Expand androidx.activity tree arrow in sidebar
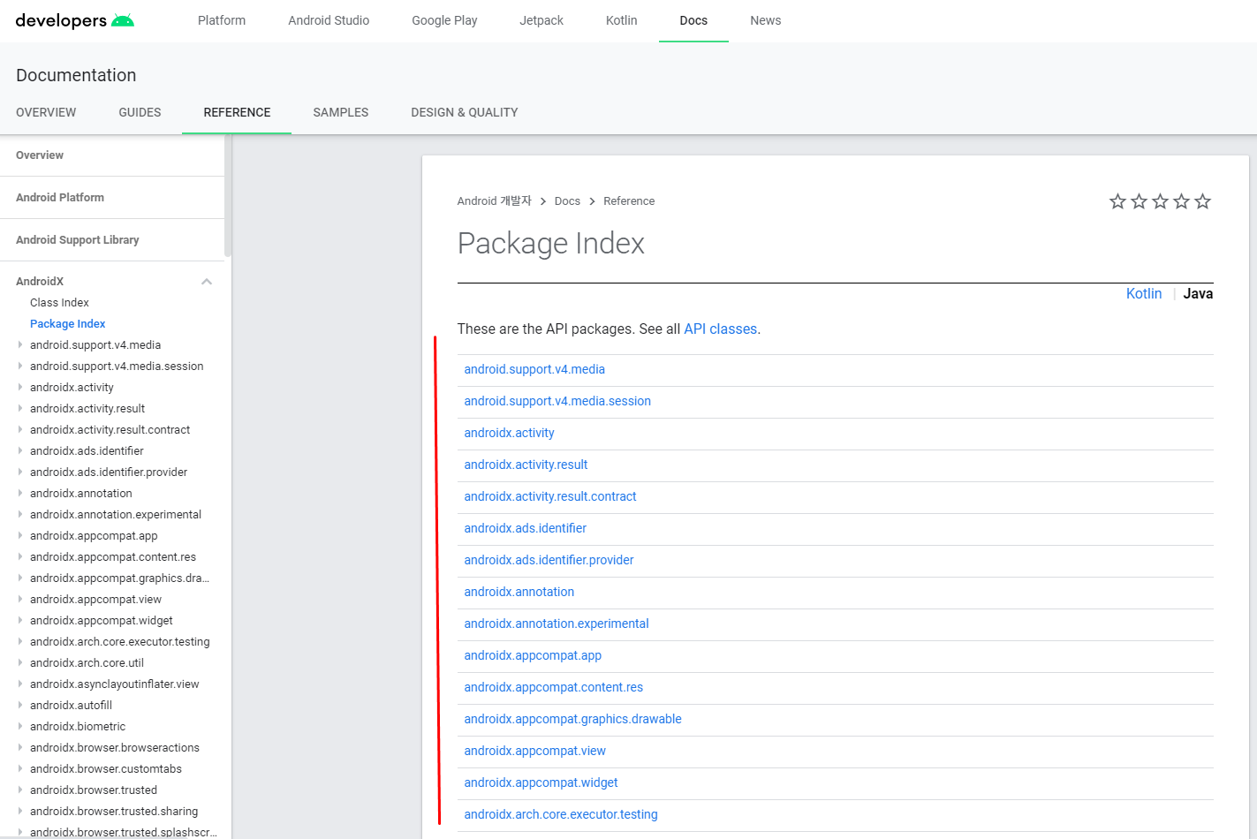The height and width of the screenshot is (839, 1257). pos(20,387)
